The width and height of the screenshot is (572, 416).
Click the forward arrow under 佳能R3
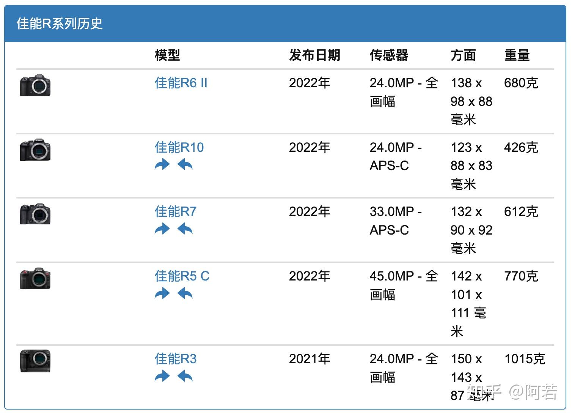[x=162, y=376]
